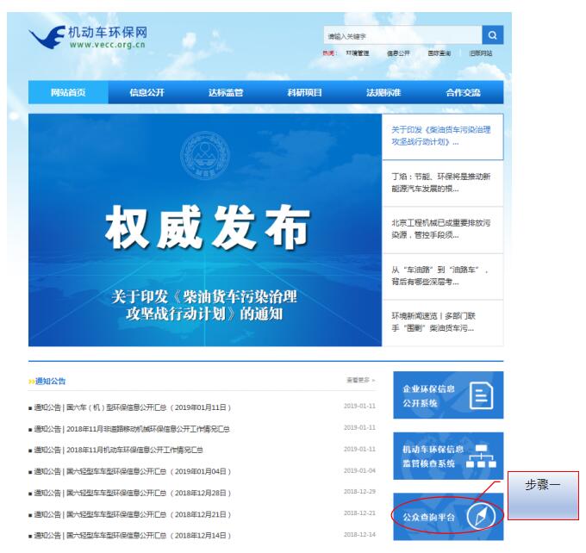Open the 达标监管 navigation item
586x553 pixels.
coord(226,92)
